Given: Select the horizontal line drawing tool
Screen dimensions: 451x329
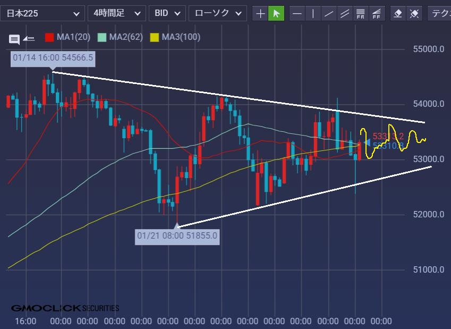Looking at the screenshot, I should point(297,13).
